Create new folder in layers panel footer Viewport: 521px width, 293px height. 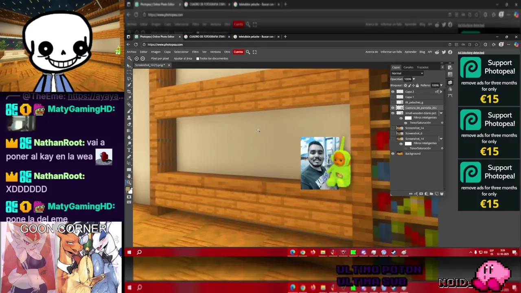pos(431,194)
